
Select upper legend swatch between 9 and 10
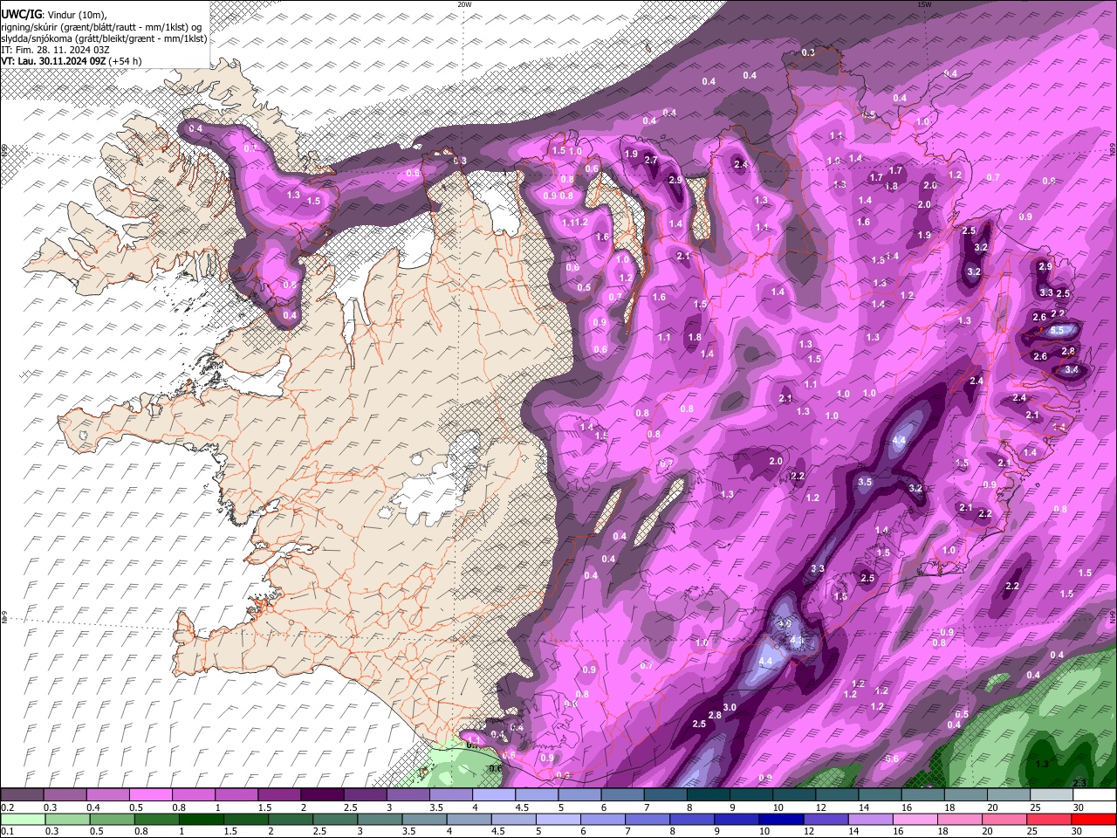click(751, 795)
